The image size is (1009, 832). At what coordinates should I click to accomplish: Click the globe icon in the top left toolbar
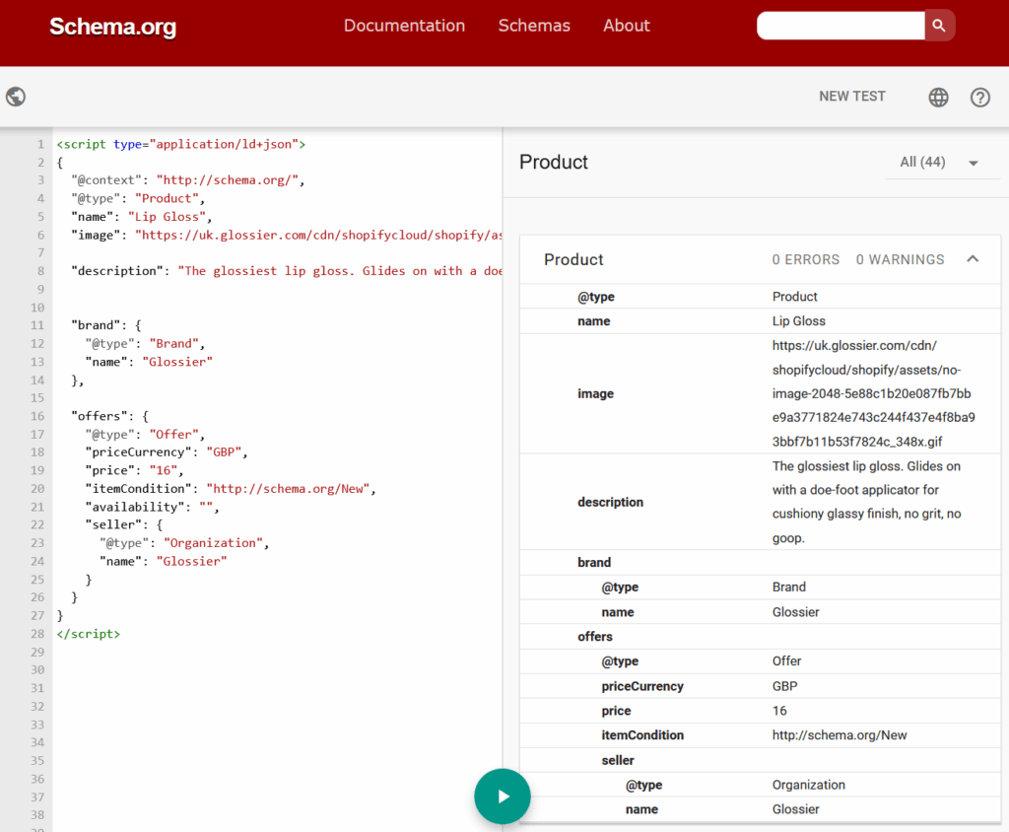pyautogui.click(x=15, y=97)
